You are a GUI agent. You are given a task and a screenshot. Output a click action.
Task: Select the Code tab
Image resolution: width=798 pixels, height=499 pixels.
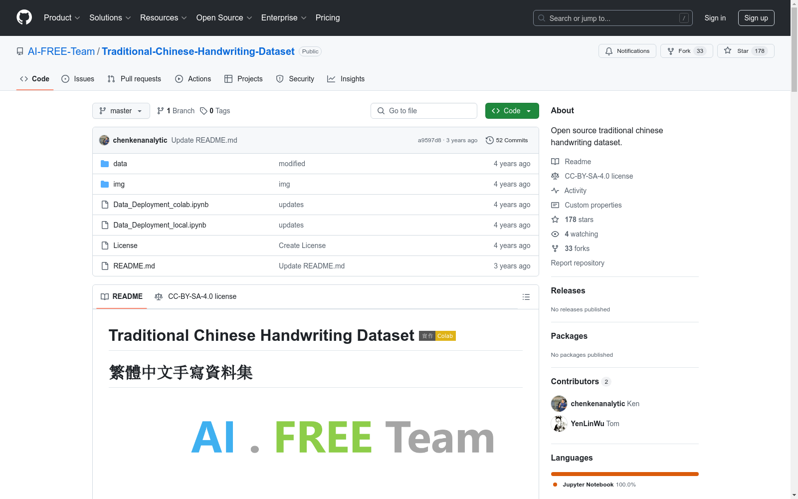35,79
